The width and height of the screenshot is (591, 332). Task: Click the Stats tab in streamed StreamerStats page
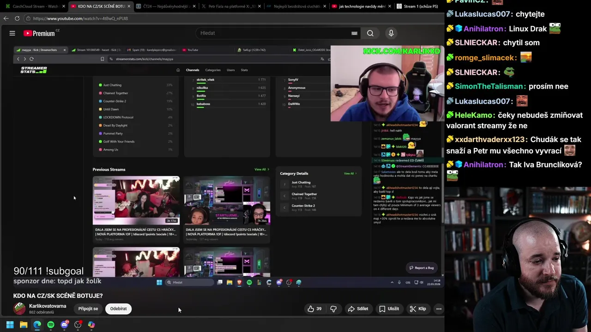coord(244,70)
